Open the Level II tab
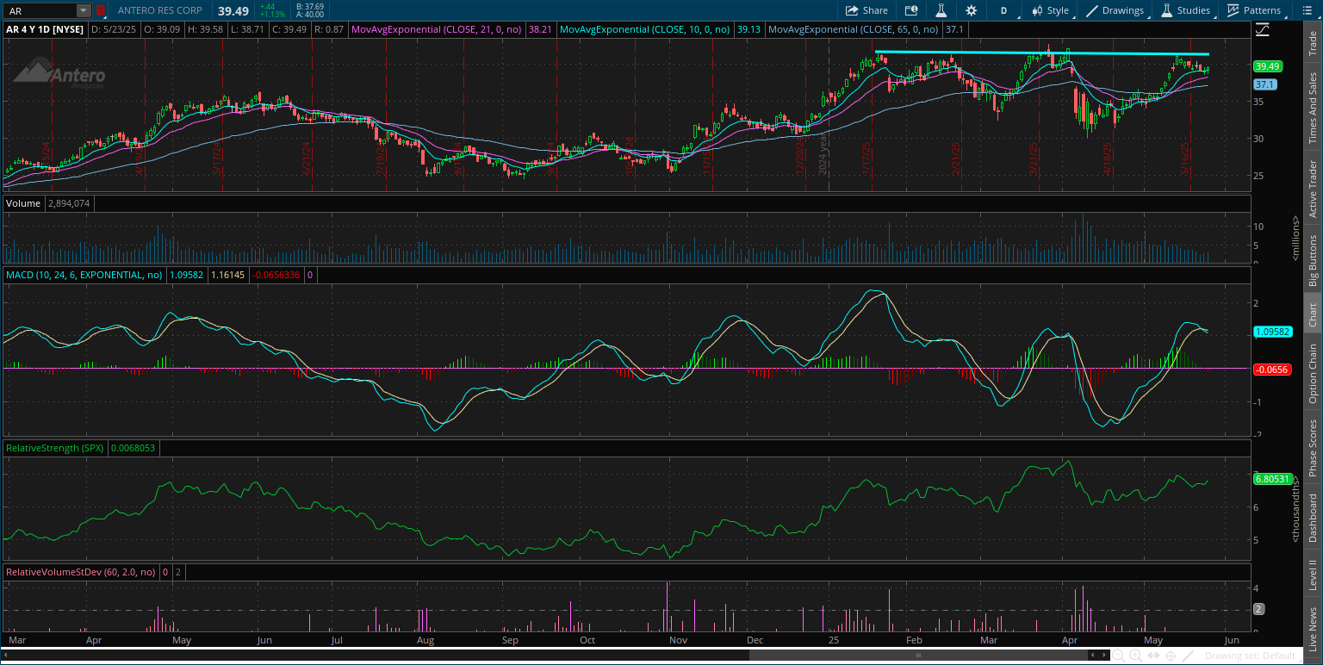 pos(1313,575)
